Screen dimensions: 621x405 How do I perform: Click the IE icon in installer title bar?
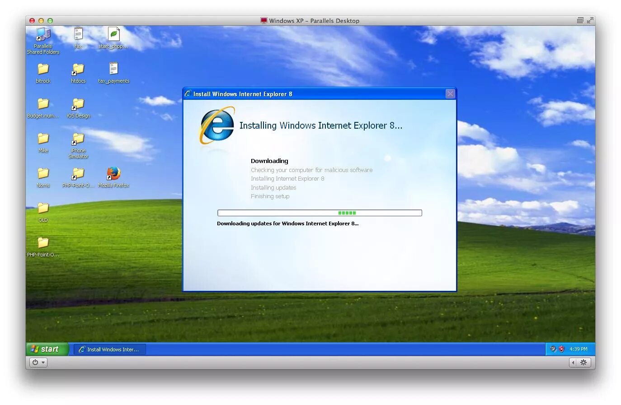click(x=188, y=93)
